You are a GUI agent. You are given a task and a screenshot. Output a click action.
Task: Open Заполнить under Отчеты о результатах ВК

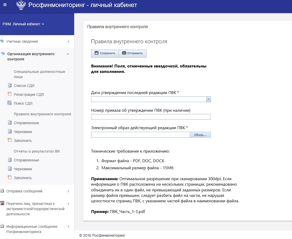point(23,178)
